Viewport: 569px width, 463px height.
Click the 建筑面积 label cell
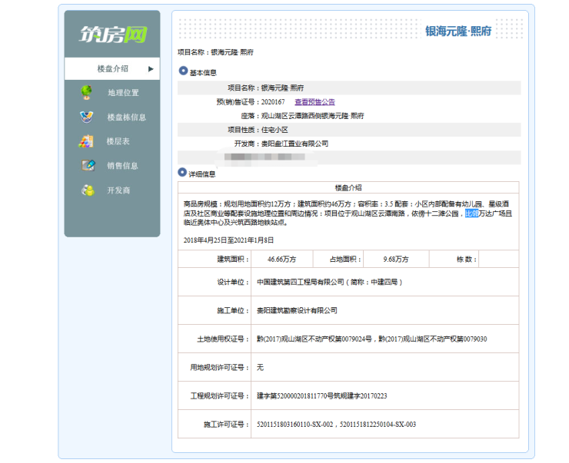pos(215,259)
